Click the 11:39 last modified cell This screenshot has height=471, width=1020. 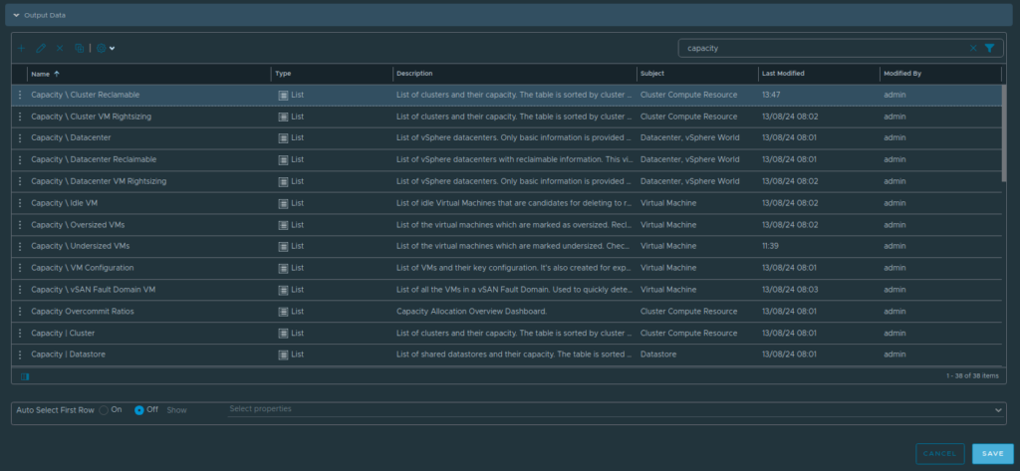[771, 246]
